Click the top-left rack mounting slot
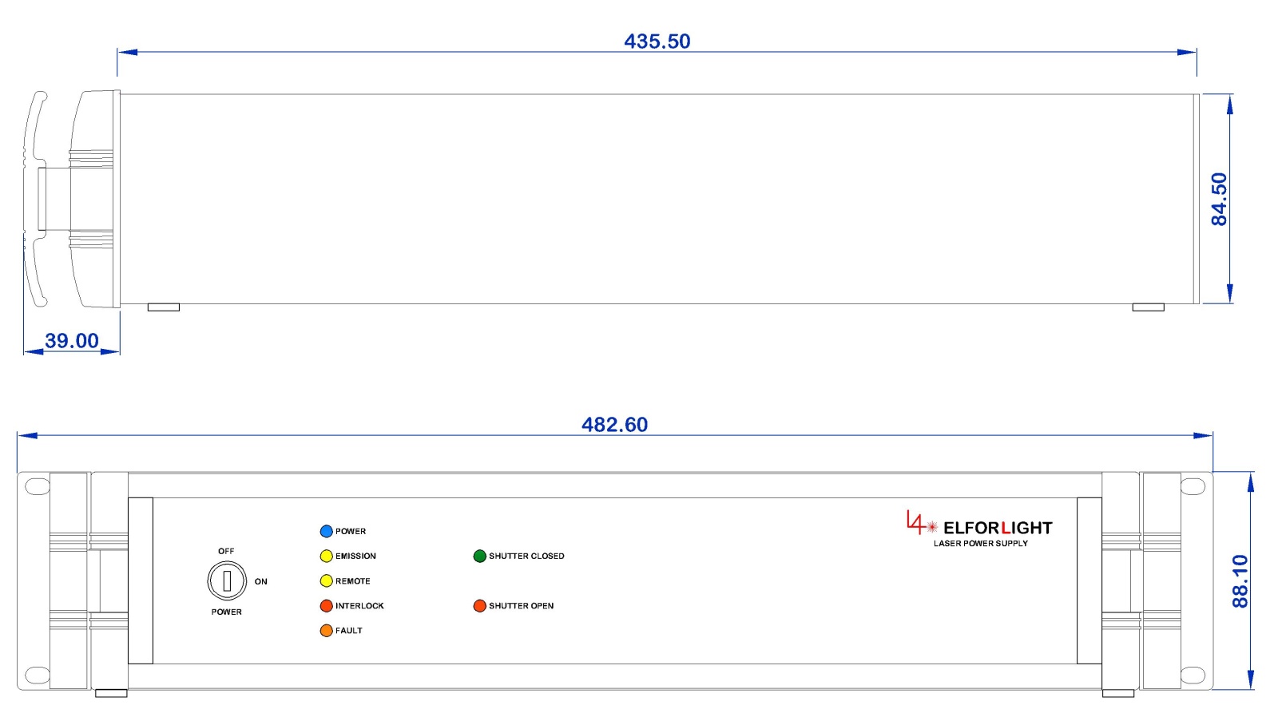1278x725 pixels. pos(38,486)
